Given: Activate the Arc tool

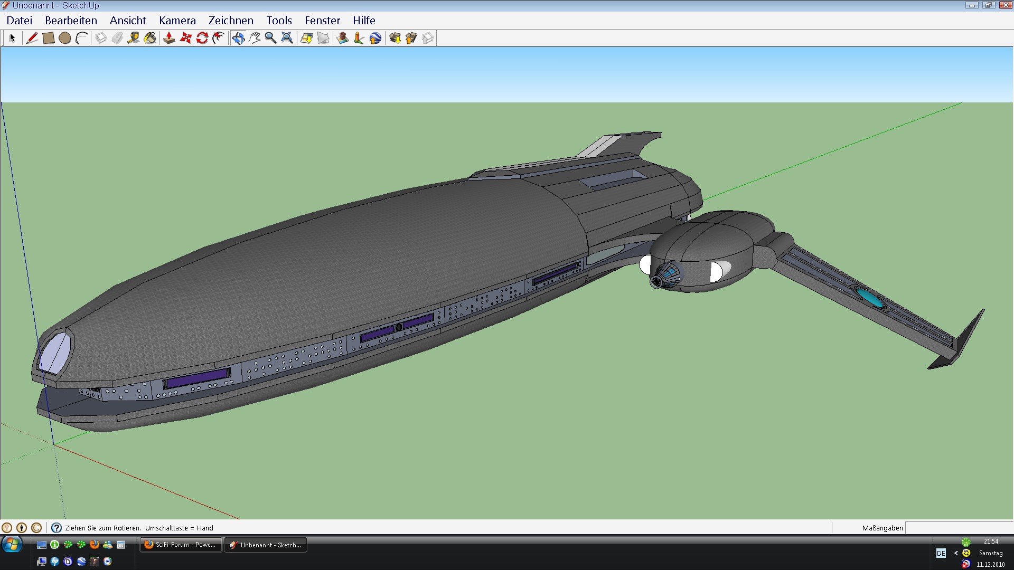Looking at the screenshot, I should 81,38.
